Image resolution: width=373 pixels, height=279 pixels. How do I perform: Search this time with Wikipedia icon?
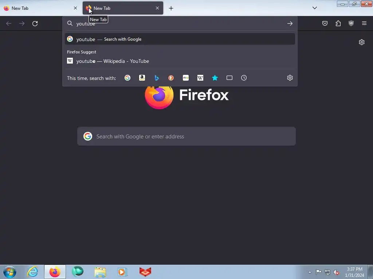pyautogui.click(x=200, y=78)
